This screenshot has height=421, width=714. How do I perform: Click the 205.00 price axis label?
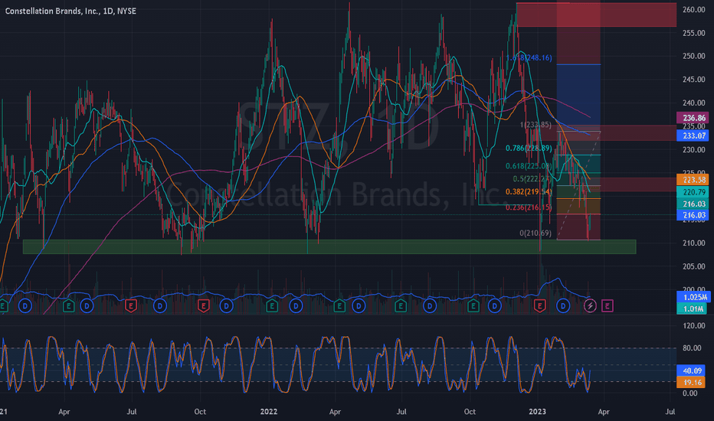(x=694, y=266)
